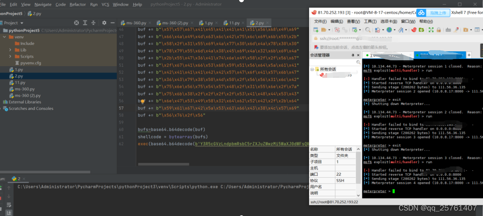The width and height of the screenshot is (483, 216).
Task: Open Xshell layout dropdown arrow
Action: pyautogui.click(x=481, y=30)
